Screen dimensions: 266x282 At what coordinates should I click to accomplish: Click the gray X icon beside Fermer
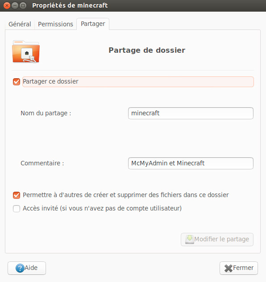pos(229,268)
